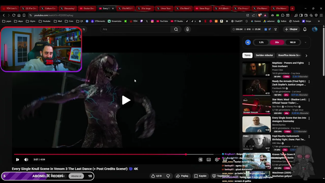Click the 35x views multiplier pill

277,42
